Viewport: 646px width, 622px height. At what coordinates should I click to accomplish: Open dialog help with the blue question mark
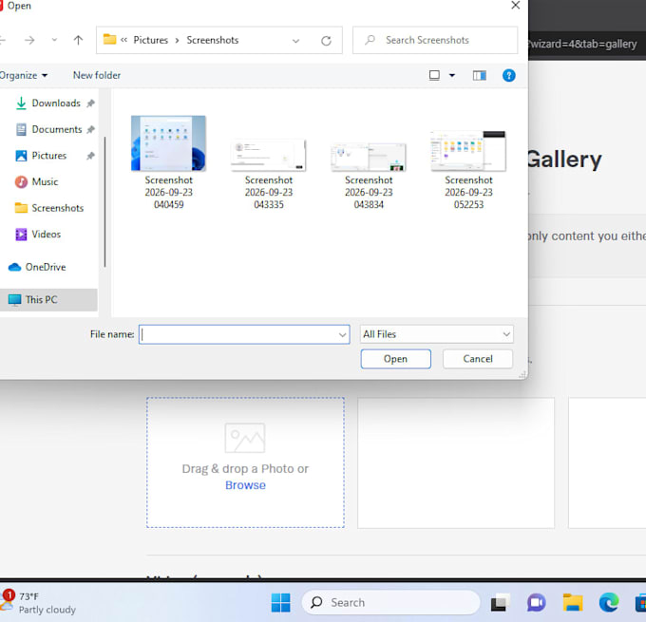508,75
